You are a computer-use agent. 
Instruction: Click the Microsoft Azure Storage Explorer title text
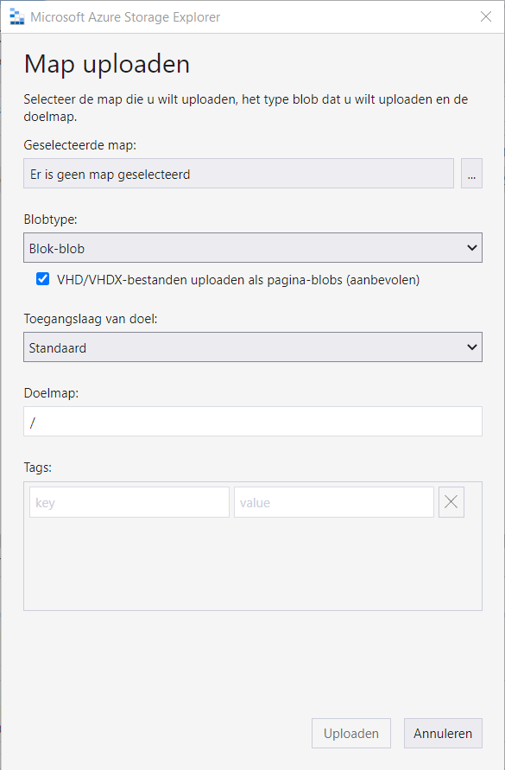tap(125, 17)
